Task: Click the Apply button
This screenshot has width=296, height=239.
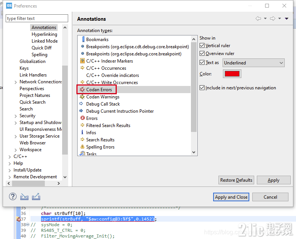Action: coord(273,180)
